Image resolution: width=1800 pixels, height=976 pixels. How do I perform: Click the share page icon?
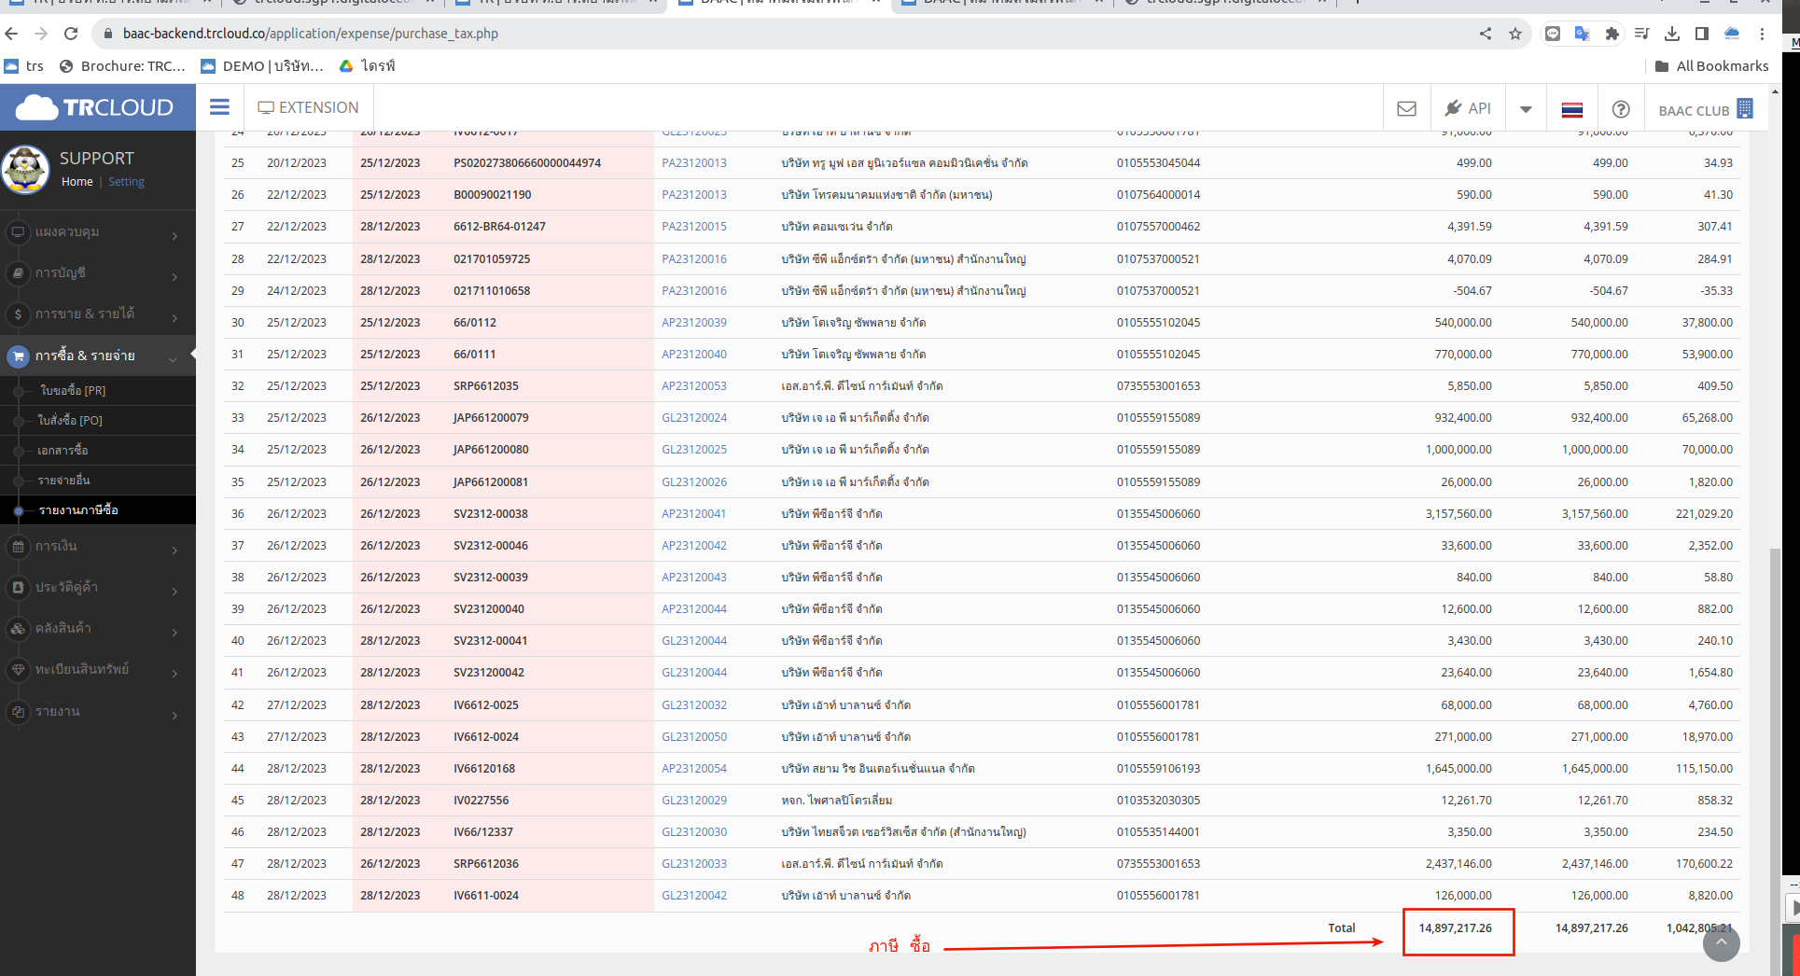1485,34
